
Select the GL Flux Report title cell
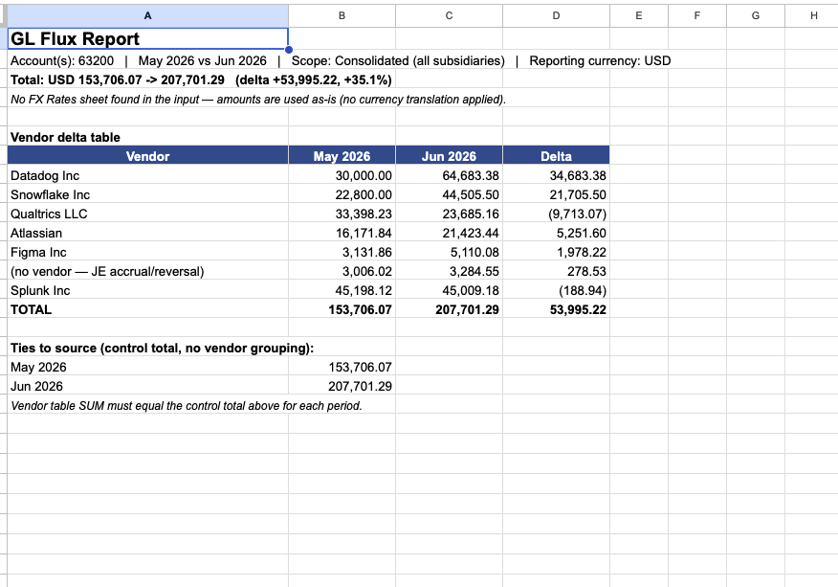click(148, 38)
